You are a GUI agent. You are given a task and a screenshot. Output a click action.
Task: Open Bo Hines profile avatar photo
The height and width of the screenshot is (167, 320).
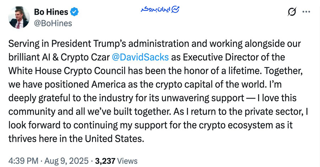(19, 17)
